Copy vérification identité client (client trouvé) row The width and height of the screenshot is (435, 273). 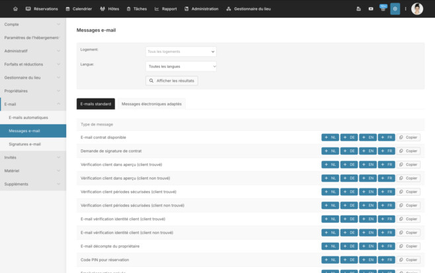409,219
